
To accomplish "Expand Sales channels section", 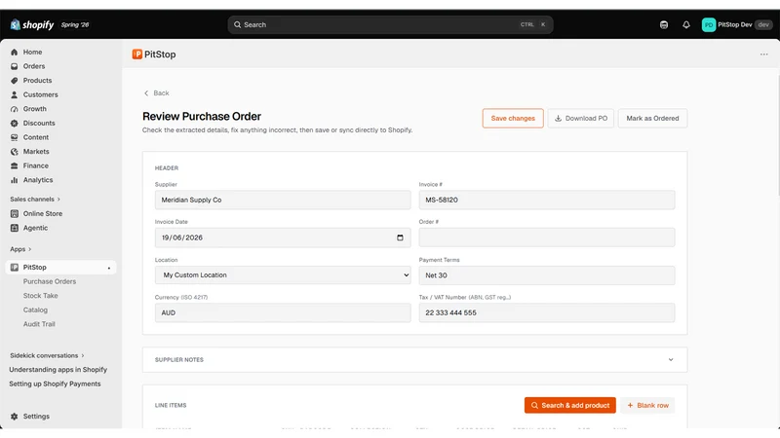I will click(x=35, y=200).
